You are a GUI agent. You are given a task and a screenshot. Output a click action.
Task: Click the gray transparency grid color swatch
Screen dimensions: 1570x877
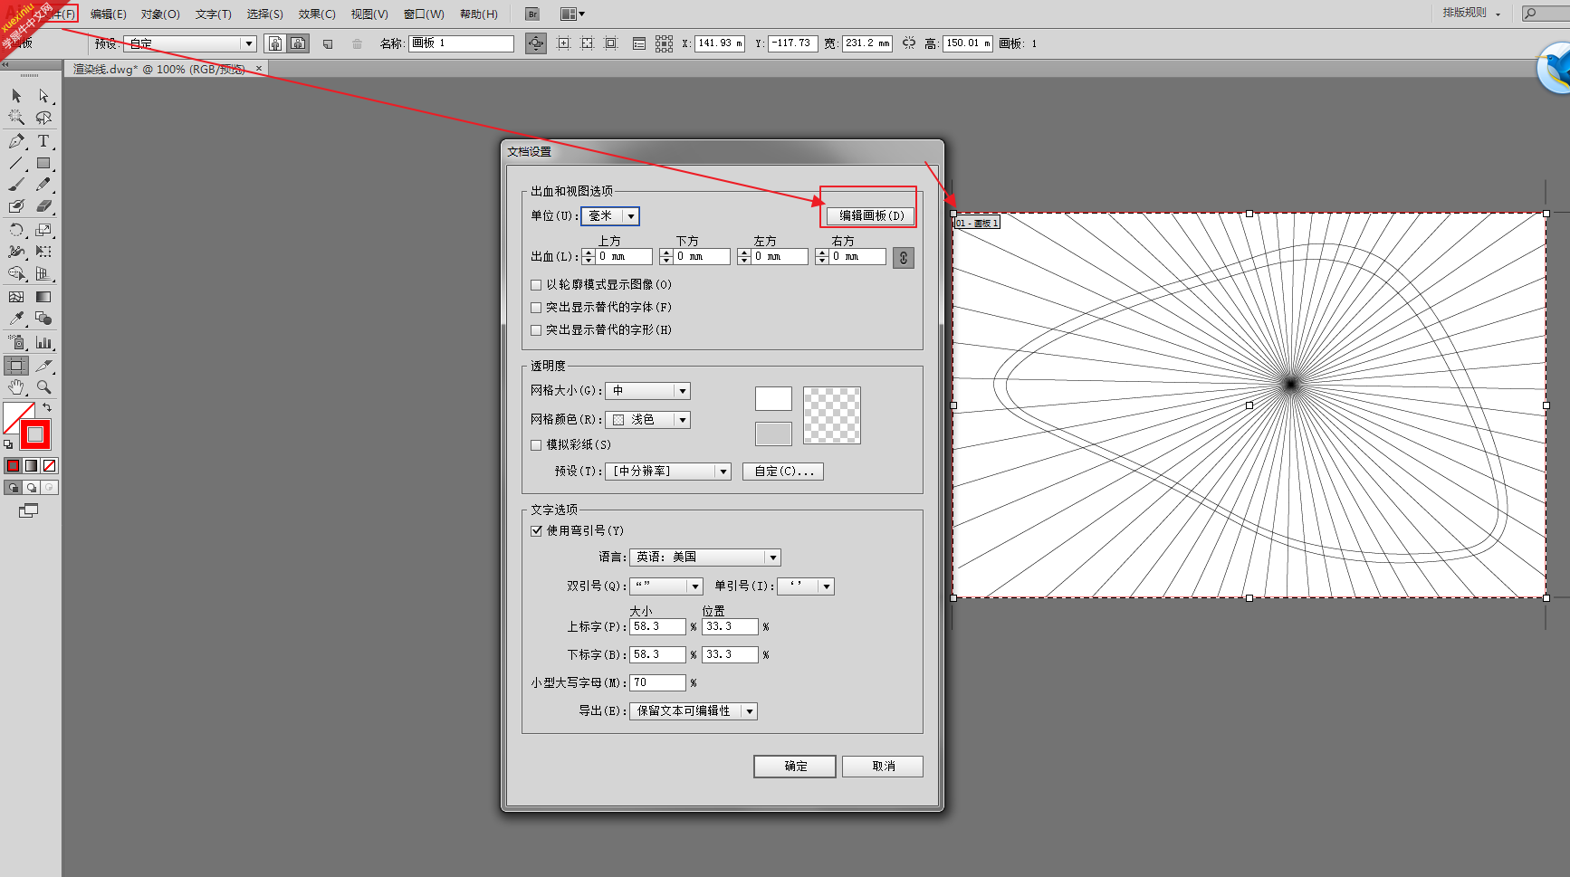coord(773,434)
